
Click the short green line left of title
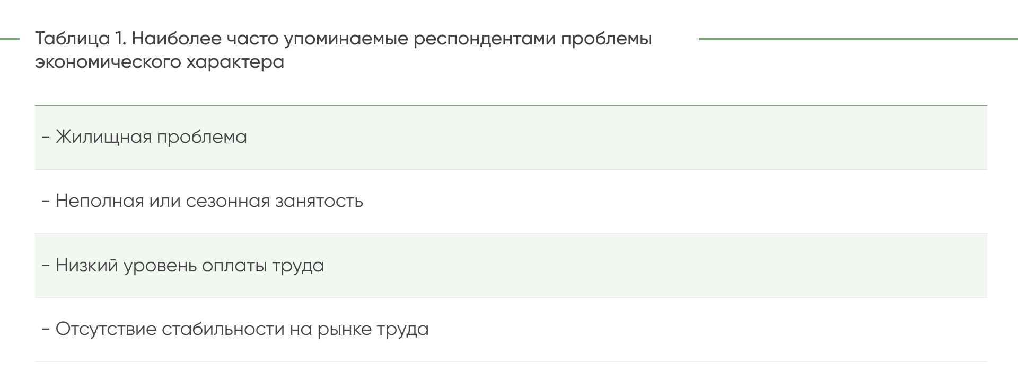click(x=10, y=39)
